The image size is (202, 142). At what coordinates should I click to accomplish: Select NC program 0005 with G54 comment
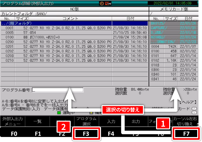[74, 33]
